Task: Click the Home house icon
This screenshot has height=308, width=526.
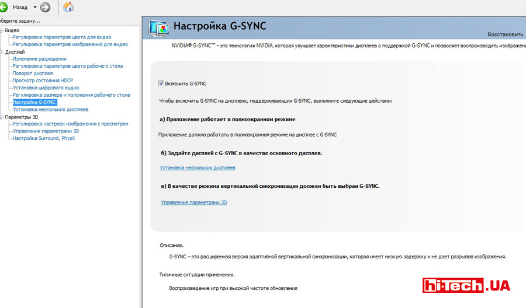Action: point(68,8)
